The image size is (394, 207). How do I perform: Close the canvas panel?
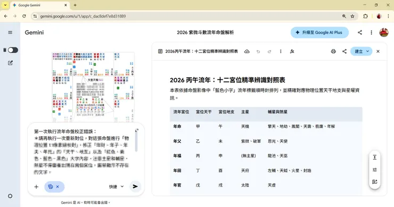378,51
